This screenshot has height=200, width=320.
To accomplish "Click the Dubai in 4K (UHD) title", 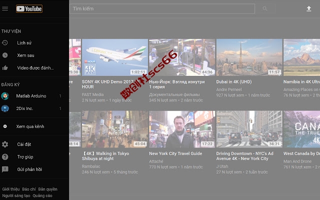I will [234, 81].
